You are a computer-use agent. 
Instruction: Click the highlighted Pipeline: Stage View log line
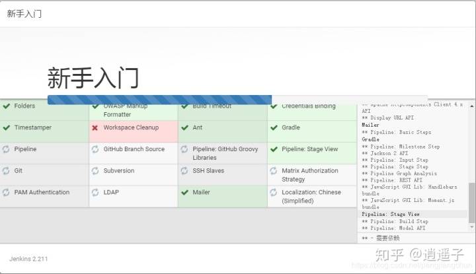pyautogui.click(x=391, y=215)
